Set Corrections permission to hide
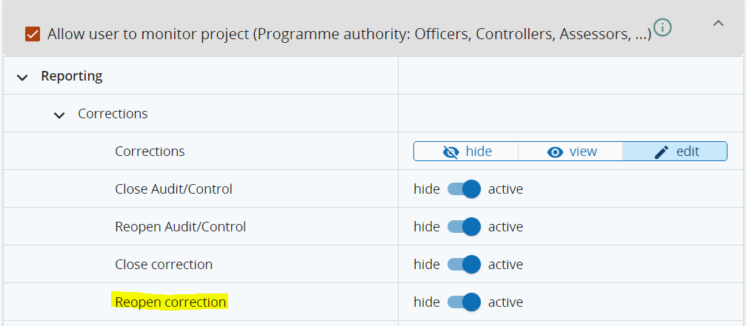Screen dimensions: 749x326 tap(467, 152)
